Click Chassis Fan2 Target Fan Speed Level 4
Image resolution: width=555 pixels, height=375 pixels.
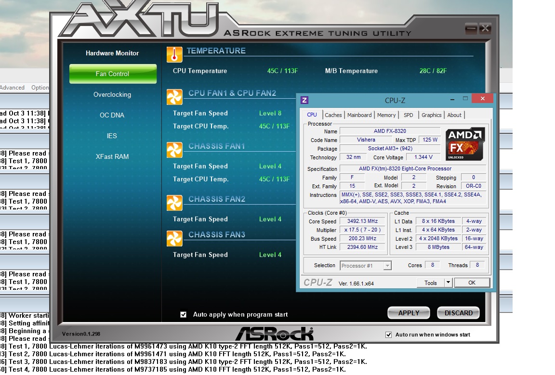[270, 220]
